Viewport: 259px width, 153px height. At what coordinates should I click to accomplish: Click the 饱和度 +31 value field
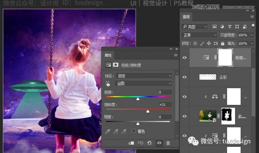pyautogui.click(x=165, y=105)
